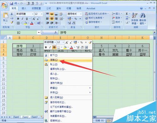Choose 複製 copy in the context menu
Viewport: 157px width, 123px height.
[68, 60]
